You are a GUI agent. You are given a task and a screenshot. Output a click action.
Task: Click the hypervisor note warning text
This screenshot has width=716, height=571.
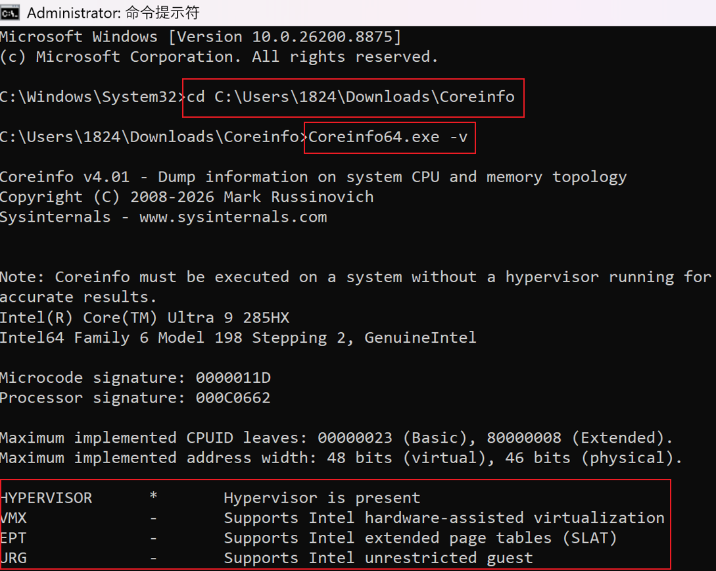tap(356, 287)
